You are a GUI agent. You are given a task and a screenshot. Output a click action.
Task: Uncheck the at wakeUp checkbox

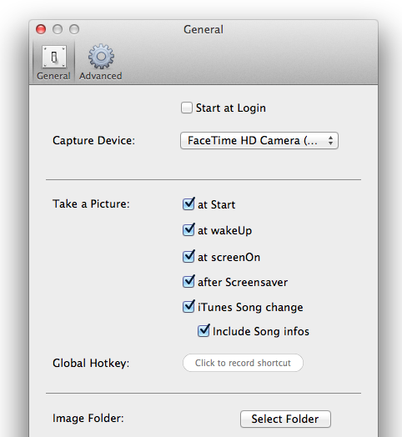tap(188, 230)
